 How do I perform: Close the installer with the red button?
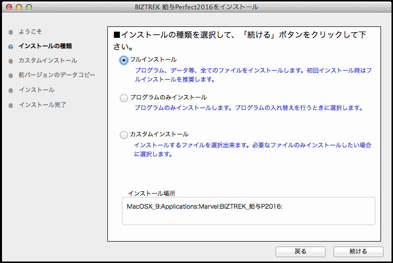point(9,7)
